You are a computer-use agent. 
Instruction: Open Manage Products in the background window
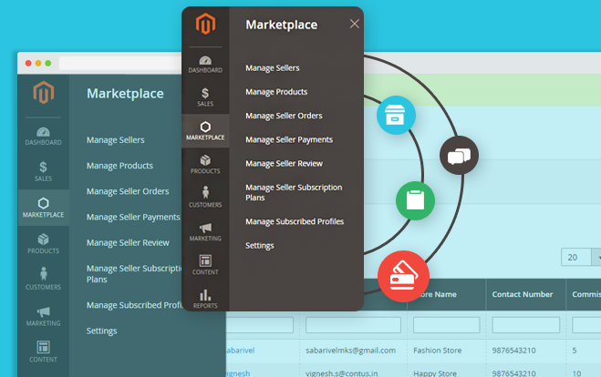coord(119,166)
